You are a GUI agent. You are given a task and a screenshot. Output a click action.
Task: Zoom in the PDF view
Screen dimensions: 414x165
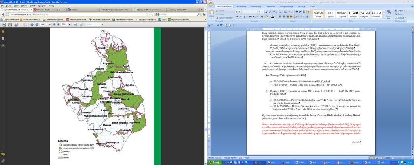[59, 25]
